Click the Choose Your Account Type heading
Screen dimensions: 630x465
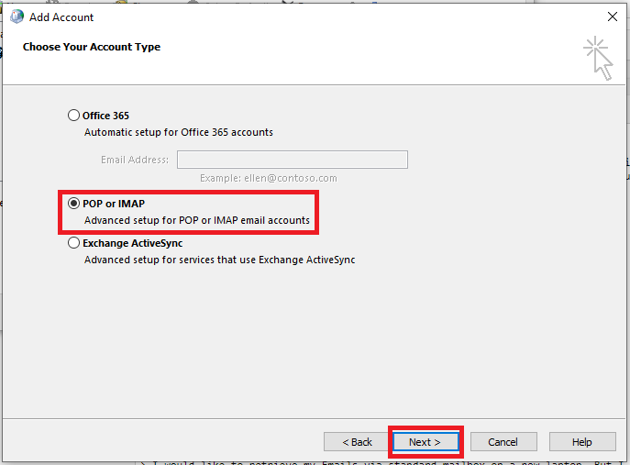click(92, 47)
